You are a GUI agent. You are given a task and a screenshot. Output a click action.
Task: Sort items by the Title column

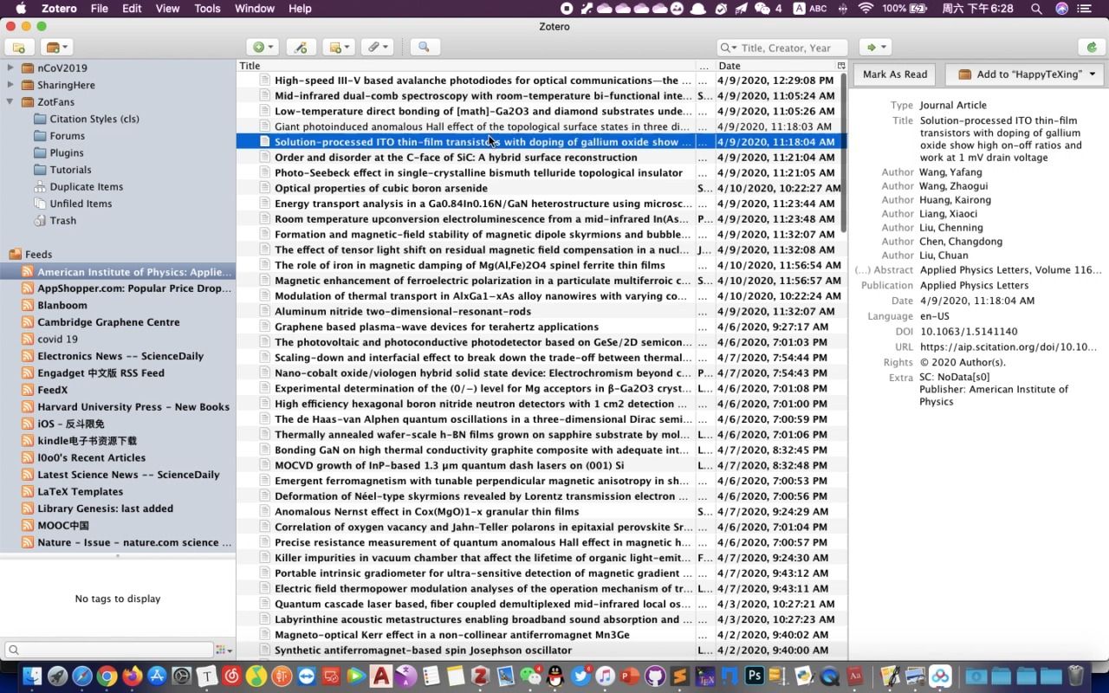coord(466,66)
